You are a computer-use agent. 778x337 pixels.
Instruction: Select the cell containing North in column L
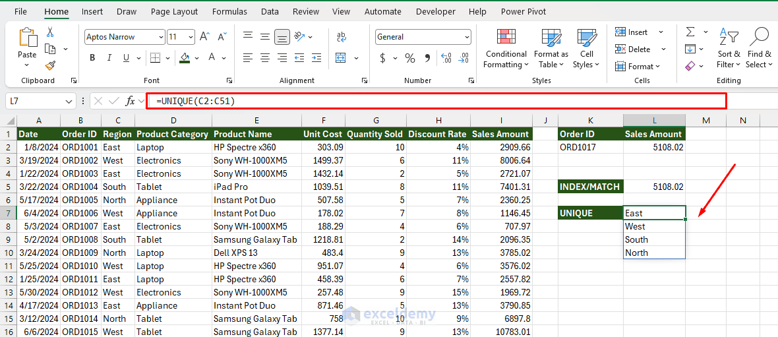[x=655, y=253]
